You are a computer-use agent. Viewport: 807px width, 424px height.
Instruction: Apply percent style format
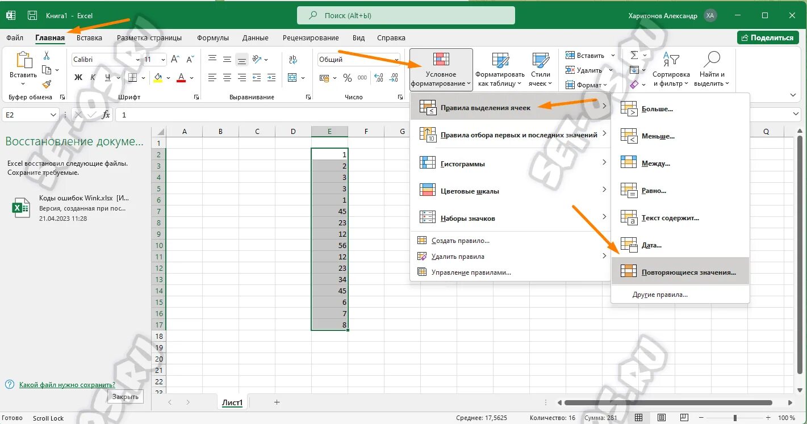click(x=347, y=78)
